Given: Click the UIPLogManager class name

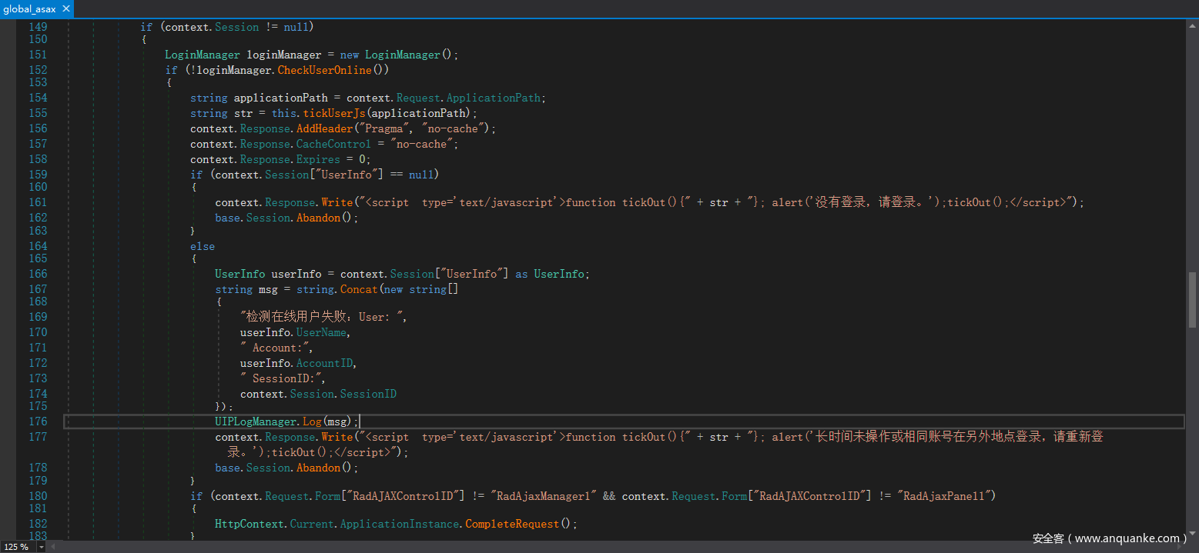Looking at the screenshot, I should pos(256,421).
